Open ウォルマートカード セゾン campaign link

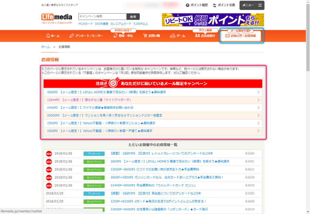pos(153,186)
